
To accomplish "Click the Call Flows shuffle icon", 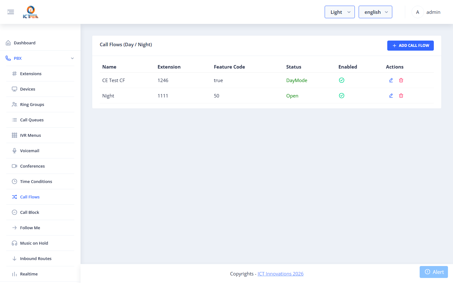I will click(14, 197).
